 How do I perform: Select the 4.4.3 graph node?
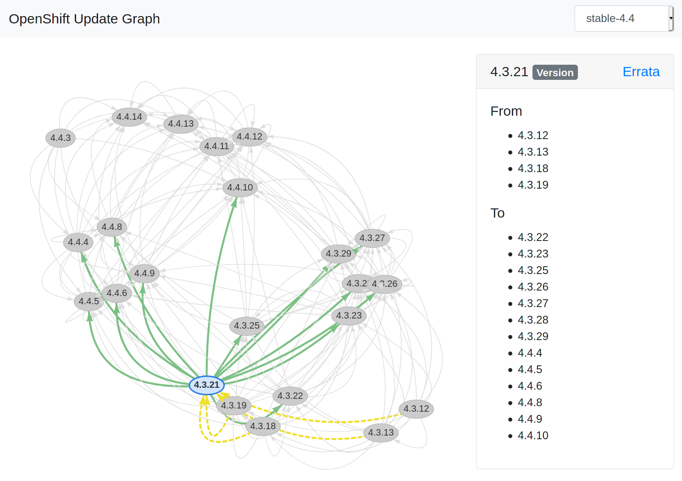pyautogui.click(x=61, y=138)
